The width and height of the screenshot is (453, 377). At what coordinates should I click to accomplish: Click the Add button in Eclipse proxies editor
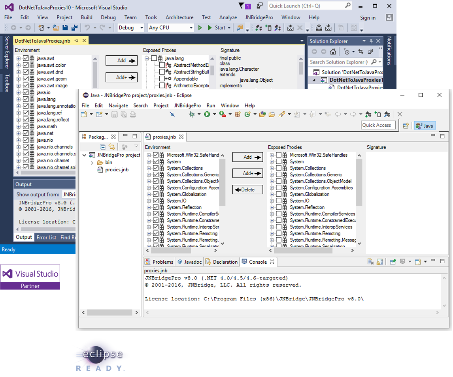coord(247,157)
